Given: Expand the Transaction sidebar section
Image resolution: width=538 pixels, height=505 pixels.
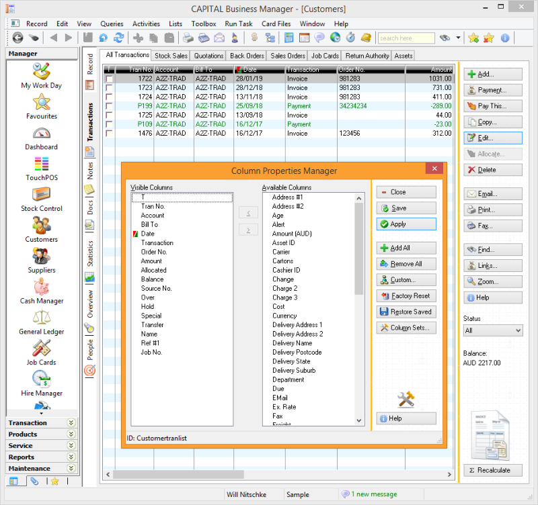Looking at the screenshot, I should click(x=71, y=423).
